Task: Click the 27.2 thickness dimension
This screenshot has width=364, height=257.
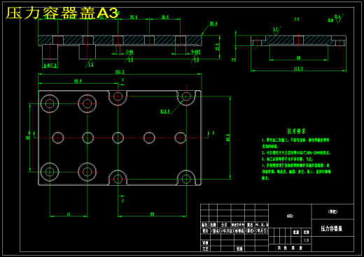Action: coord(218,47)
